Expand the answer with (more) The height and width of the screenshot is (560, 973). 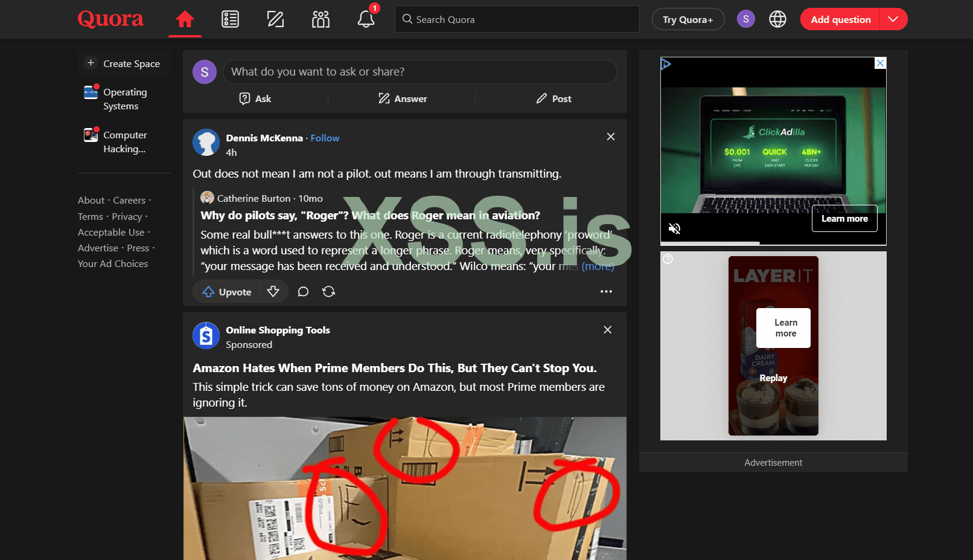tap(598, 266)
